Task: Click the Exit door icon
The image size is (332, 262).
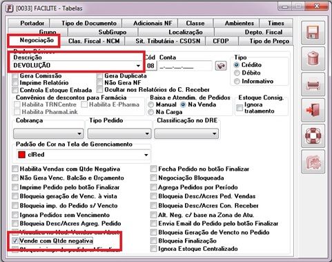Action: pyautogui.click(x=313, y=110)
